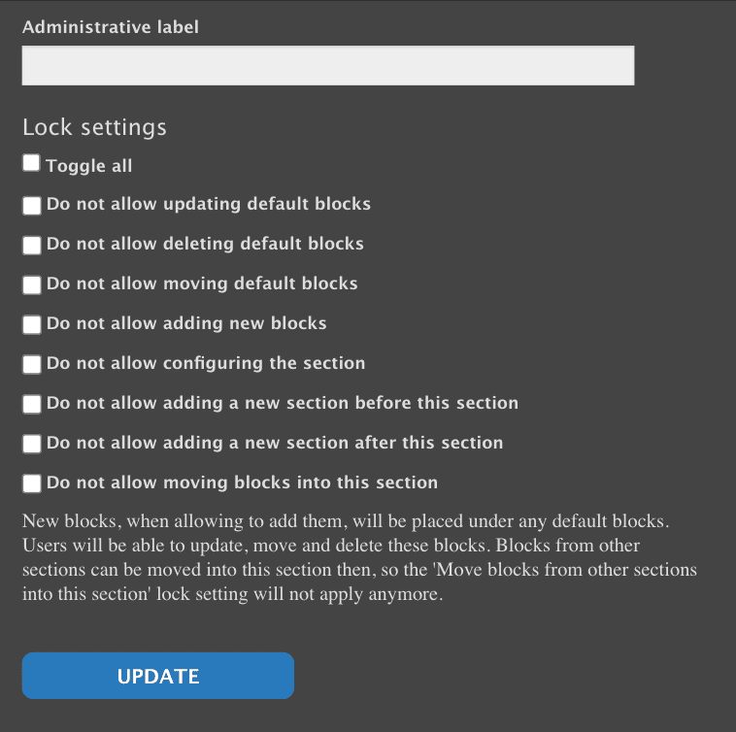The width and height of the screenshot is (736, 732).
Task: Click the 'section before this section' label text
Action: 283,403
